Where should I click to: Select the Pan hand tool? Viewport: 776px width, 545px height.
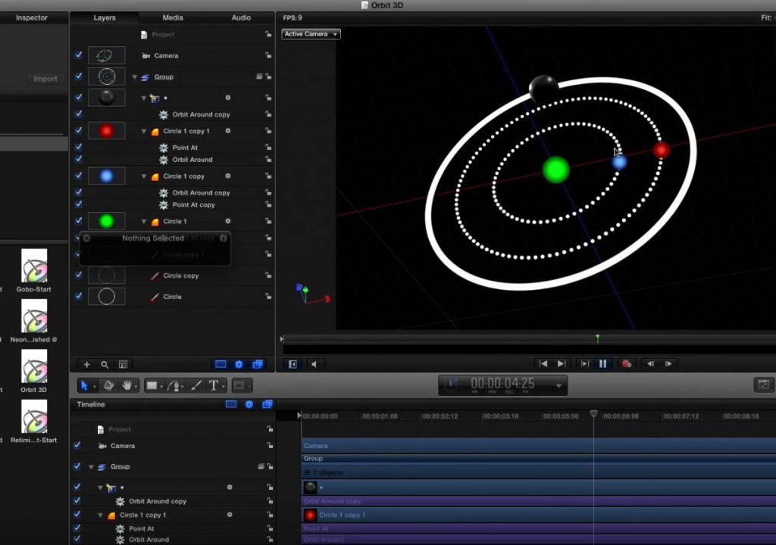[x=127, y=385]
